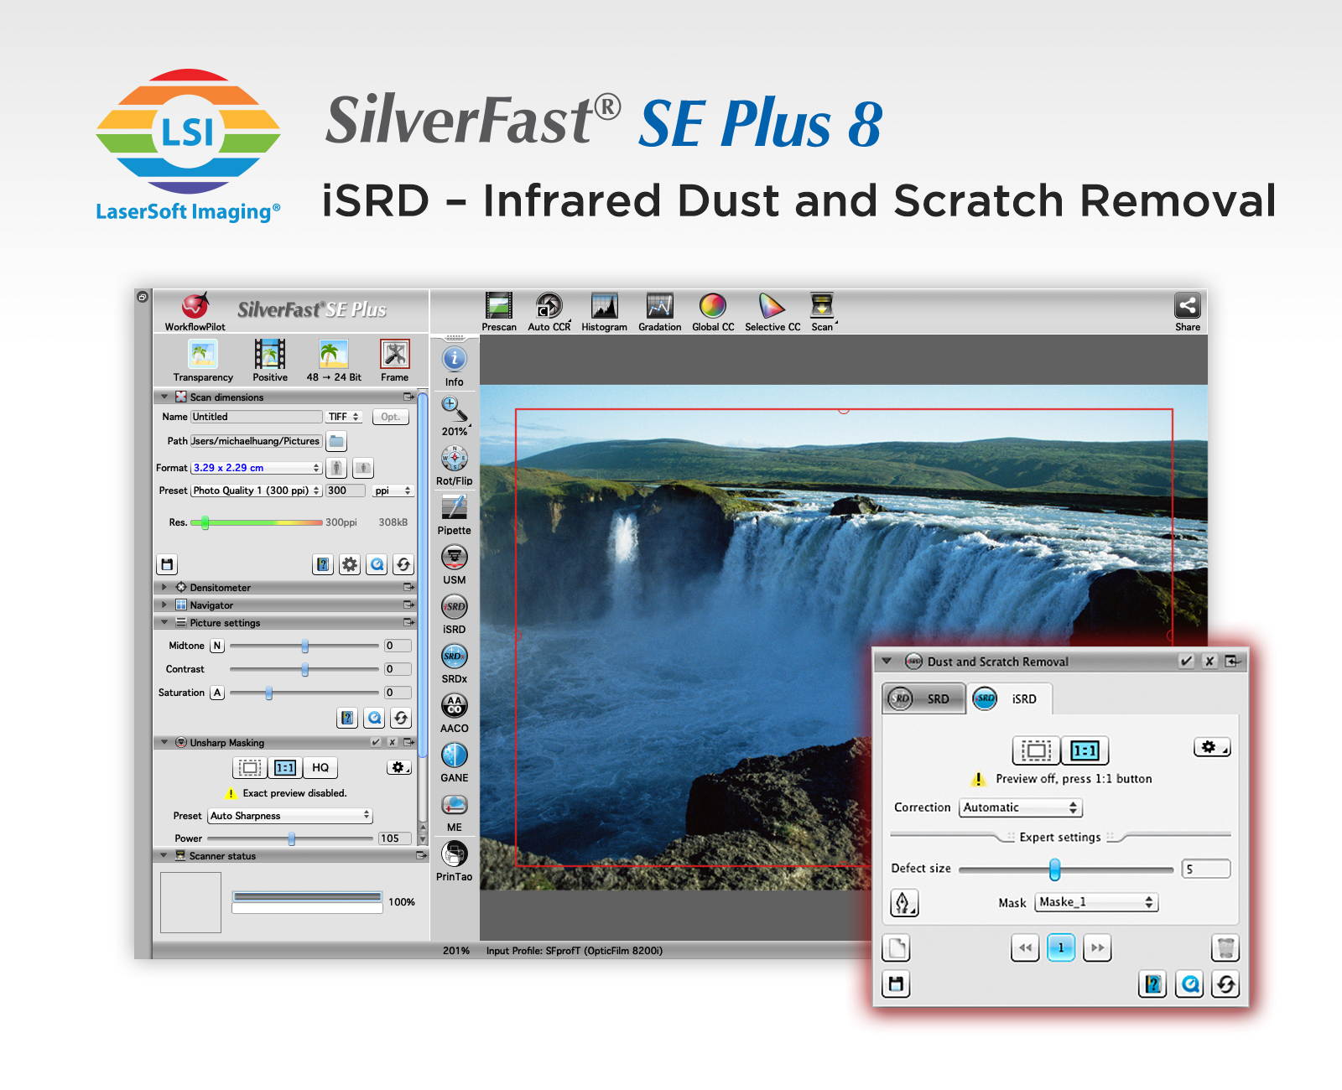Collapse the Picture settings panel
Viewport: 1342px width, 1090px height.
tap(165, 622)
